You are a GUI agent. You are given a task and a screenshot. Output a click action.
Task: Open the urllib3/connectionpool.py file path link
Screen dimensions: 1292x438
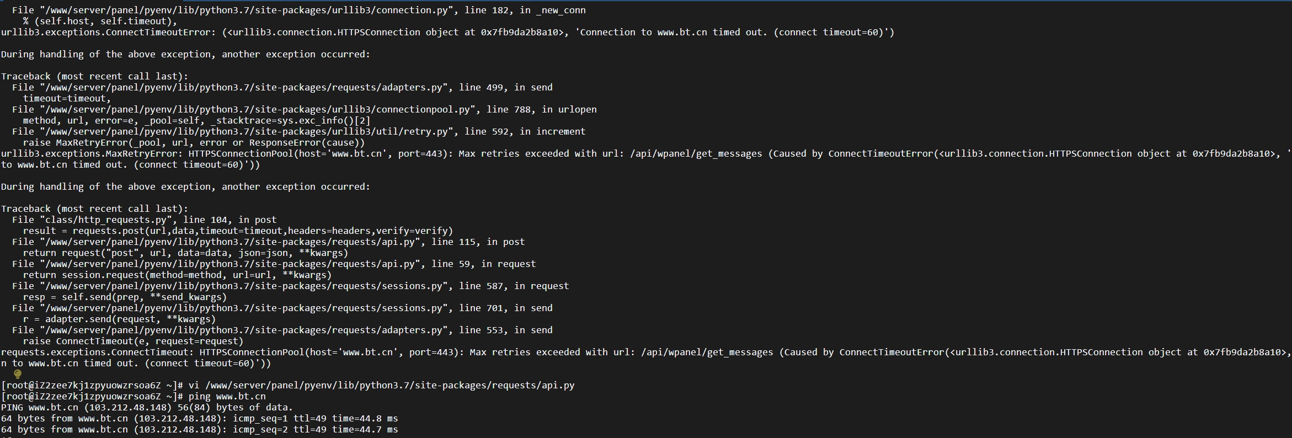click(x=257, y=110)
